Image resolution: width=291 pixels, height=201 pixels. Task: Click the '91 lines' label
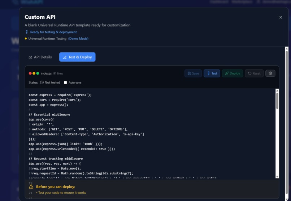(x=58, y=73)
